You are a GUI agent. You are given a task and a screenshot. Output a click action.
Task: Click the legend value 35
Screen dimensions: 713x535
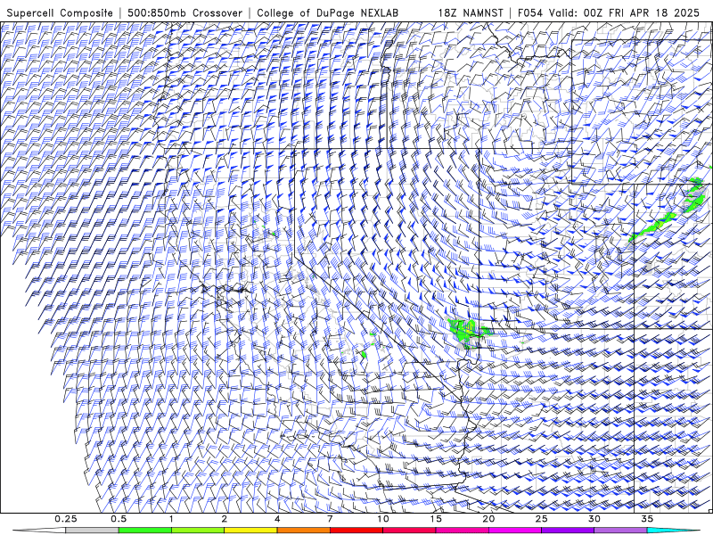pos(647,519)
